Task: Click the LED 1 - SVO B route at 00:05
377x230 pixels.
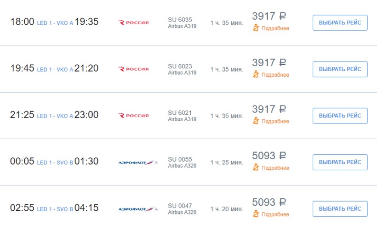Action: 55,163
